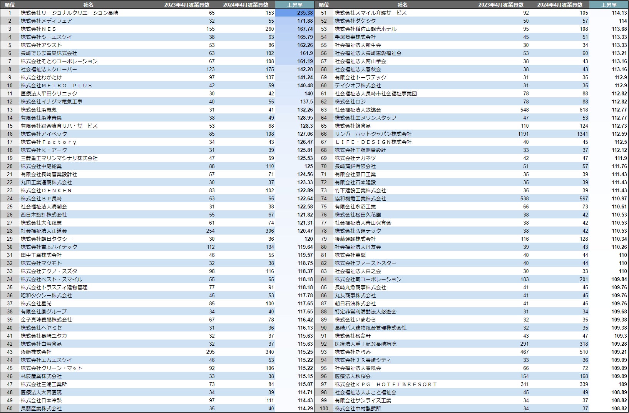The image size is (629, 413).
Task: Select 竹下建設工業株式会社 company cell
Action: tap(361, 190)
